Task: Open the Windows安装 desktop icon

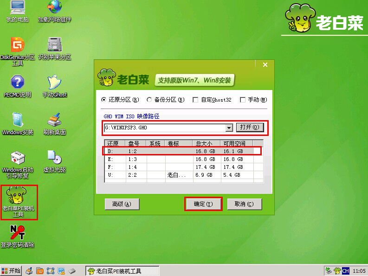Action: pyautogui.click(x=18, y=123)
